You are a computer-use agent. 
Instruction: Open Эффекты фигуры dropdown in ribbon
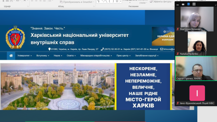[x=162, y=2]
